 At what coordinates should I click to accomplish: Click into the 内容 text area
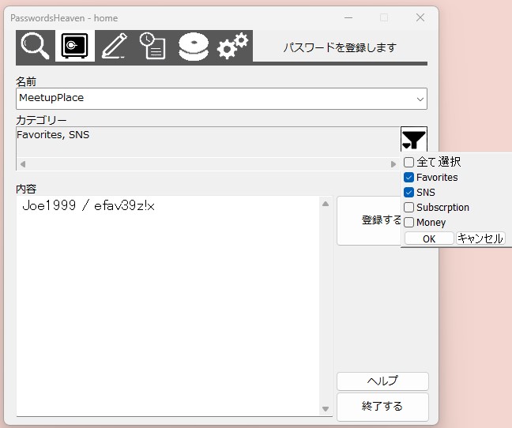point(168,306)
